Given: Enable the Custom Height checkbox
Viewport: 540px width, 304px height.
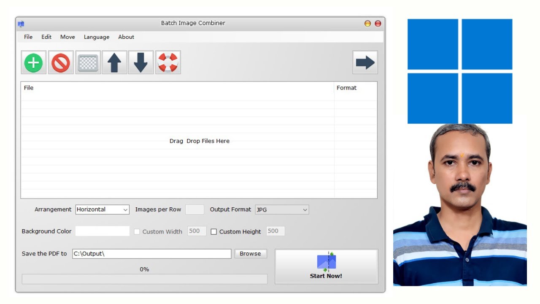Looking at the screenshot, I should 213,232.
